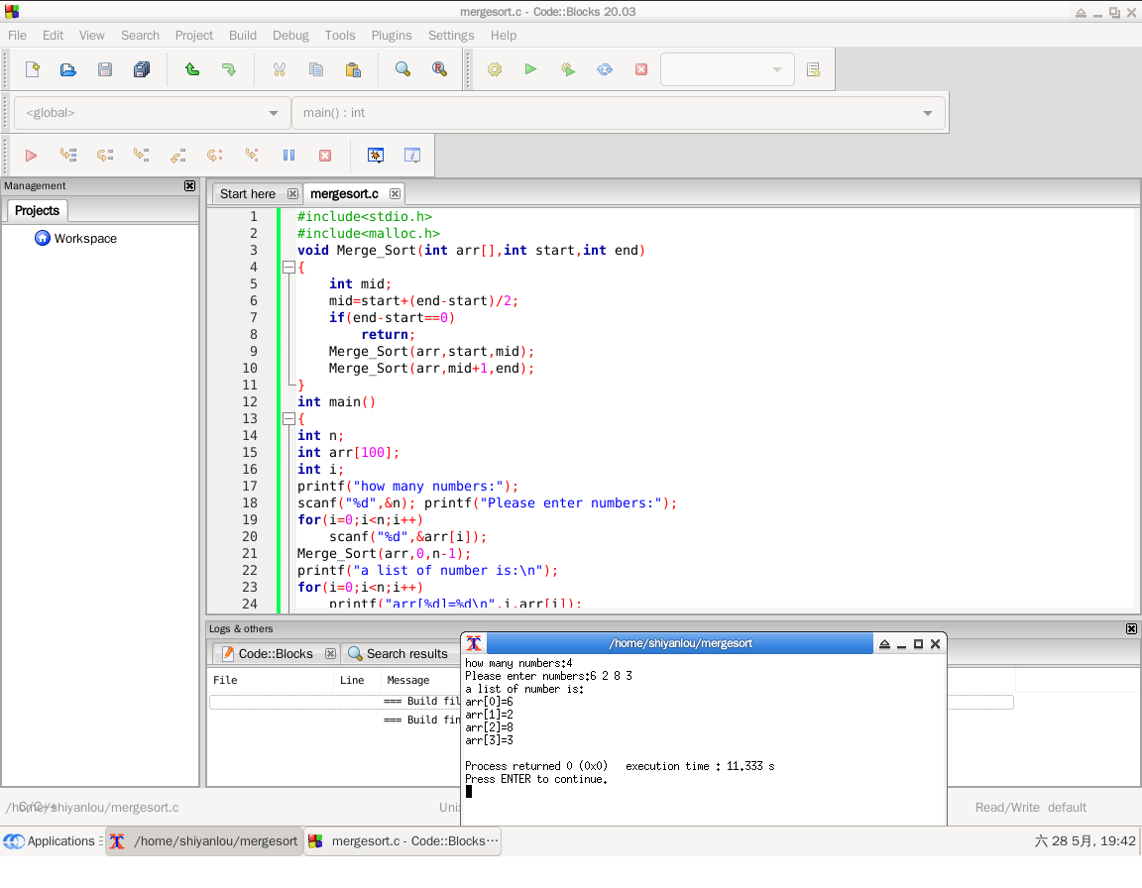Run the program with the green arrow
Image resolution: width=1142 pixels, height=888 pixels.
coord(531,69)
